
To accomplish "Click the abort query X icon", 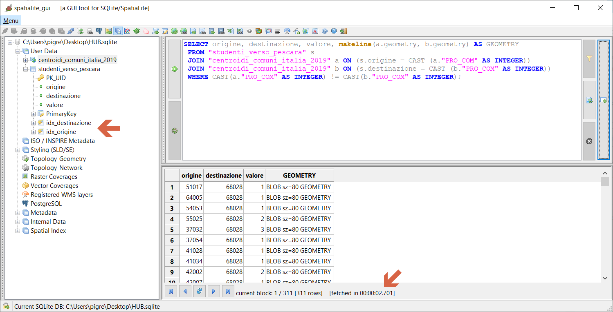I will click(x=589, y=141).
